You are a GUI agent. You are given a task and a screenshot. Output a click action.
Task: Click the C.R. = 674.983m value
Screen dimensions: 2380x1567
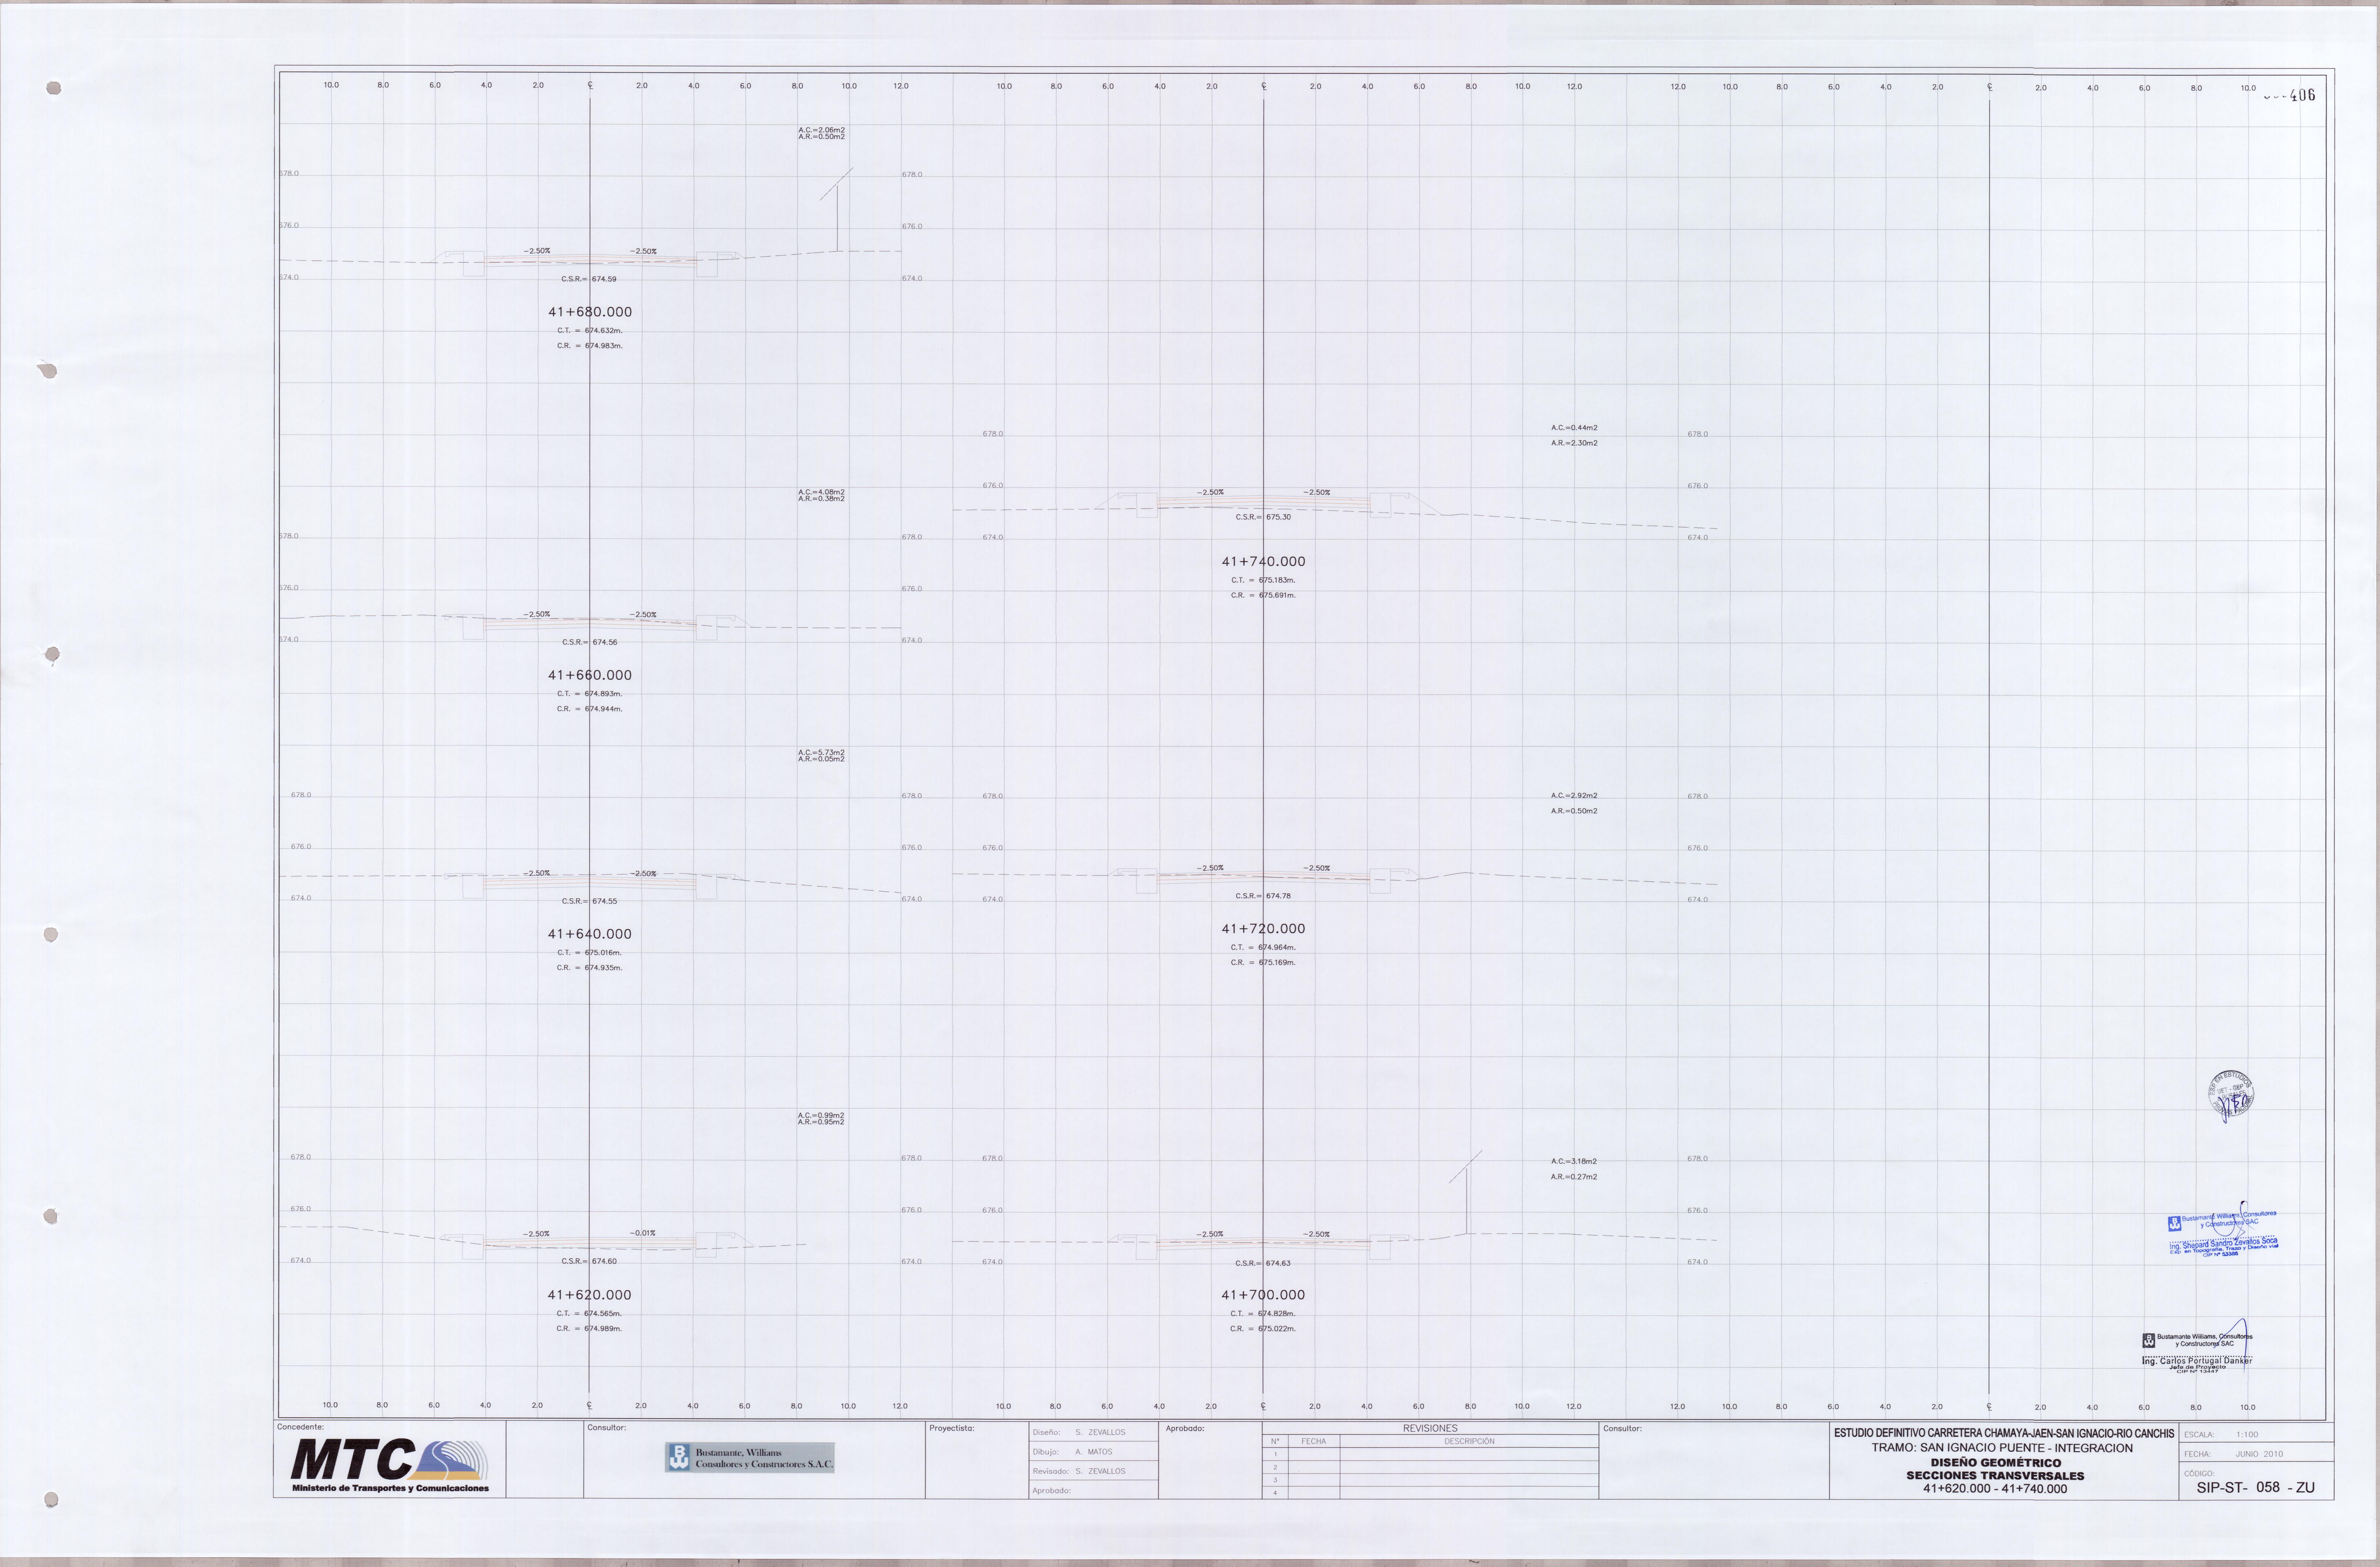pyautogui.click(x=590, y=346)
